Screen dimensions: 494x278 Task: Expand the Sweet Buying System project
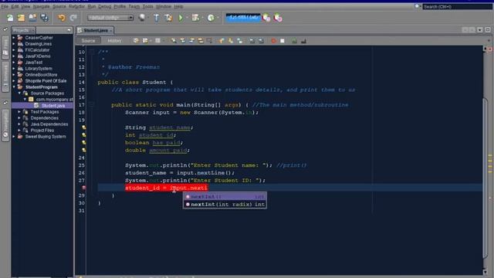click(14, 137)
